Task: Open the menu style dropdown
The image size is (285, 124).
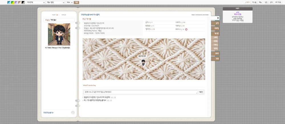Action: click(56, 3)
